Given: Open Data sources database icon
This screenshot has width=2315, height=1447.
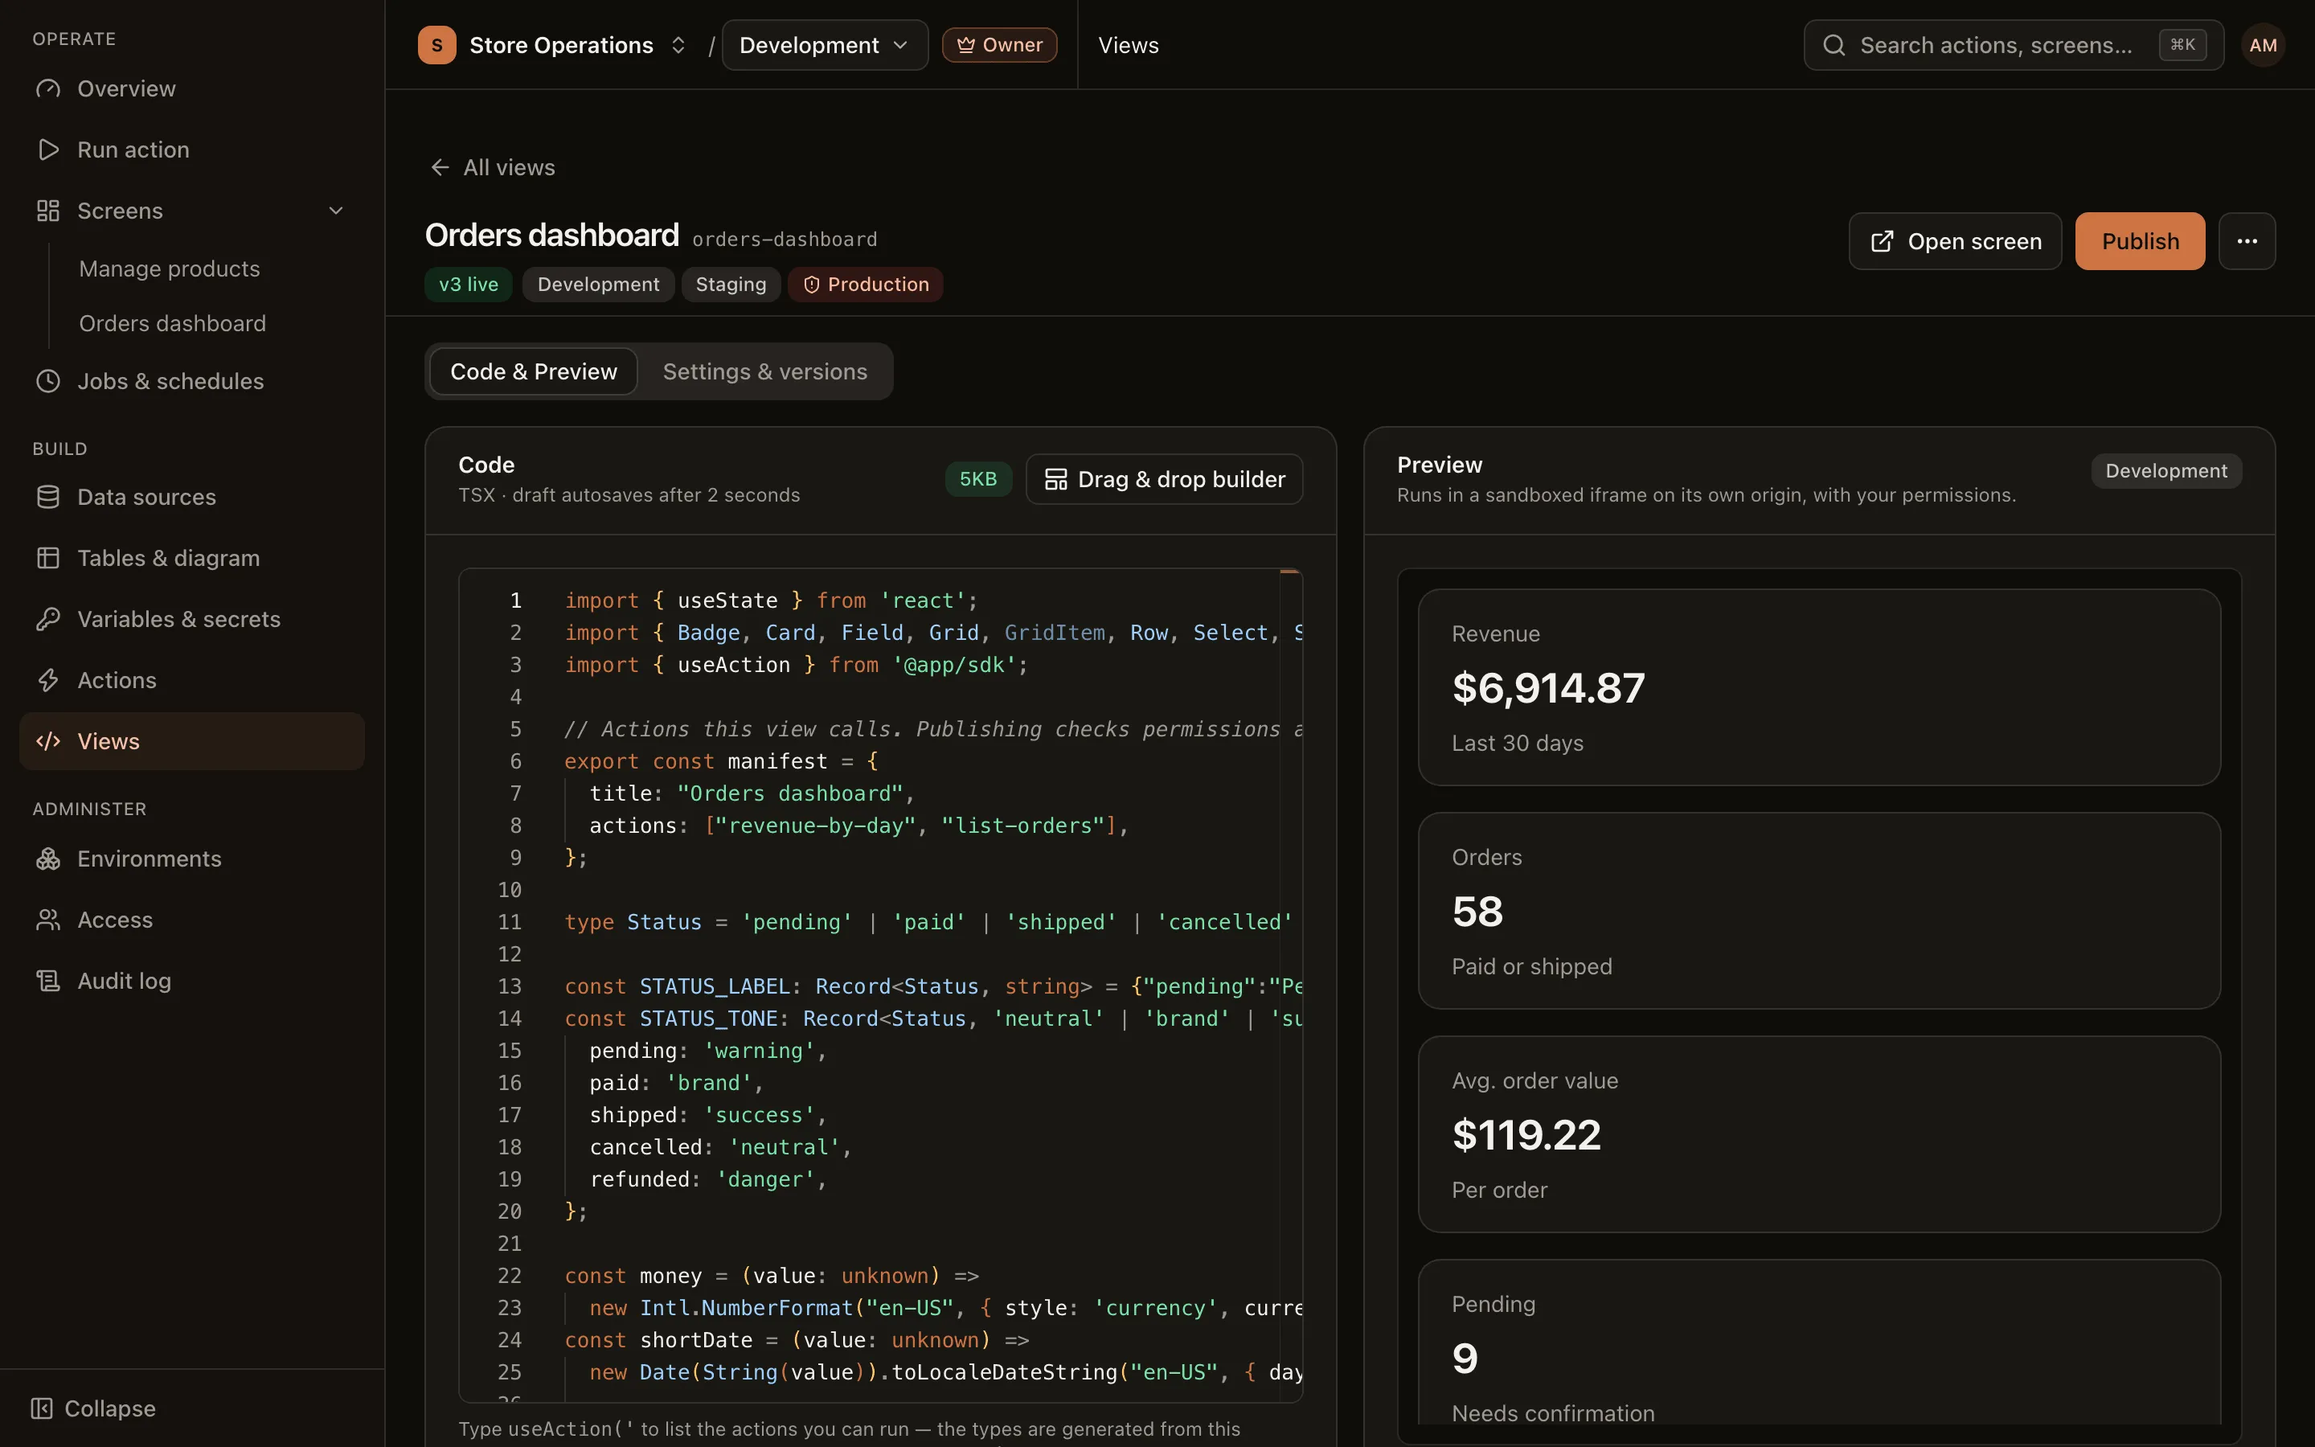Looking at the screenshot, I should (48, 497).
